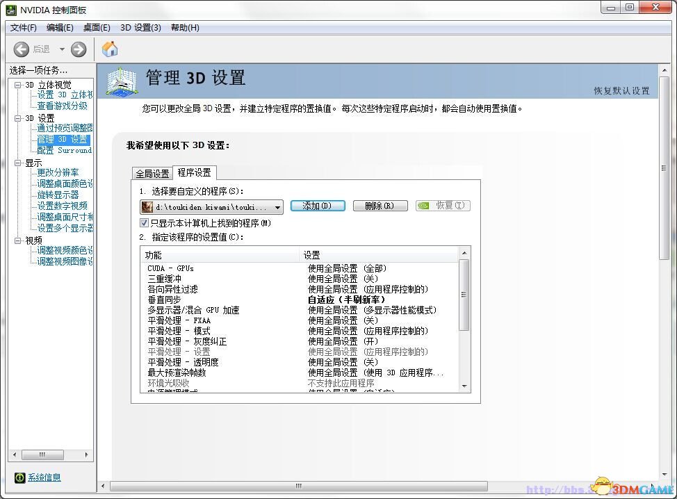Image resolution: width=677 pixels, height=499 pixels.
Task: Click main panel vertical scroll up arrow
Action: (664, 70)
